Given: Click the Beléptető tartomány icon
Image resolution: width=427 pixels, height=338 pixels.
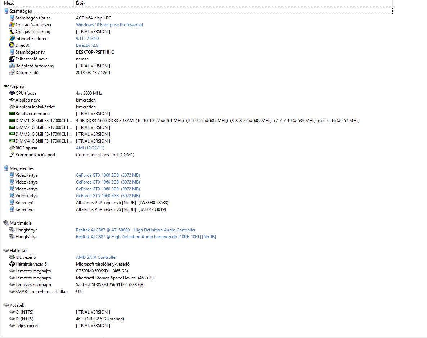Looking at the screenshot, I should pyautogui.click(x=12, y=66).
